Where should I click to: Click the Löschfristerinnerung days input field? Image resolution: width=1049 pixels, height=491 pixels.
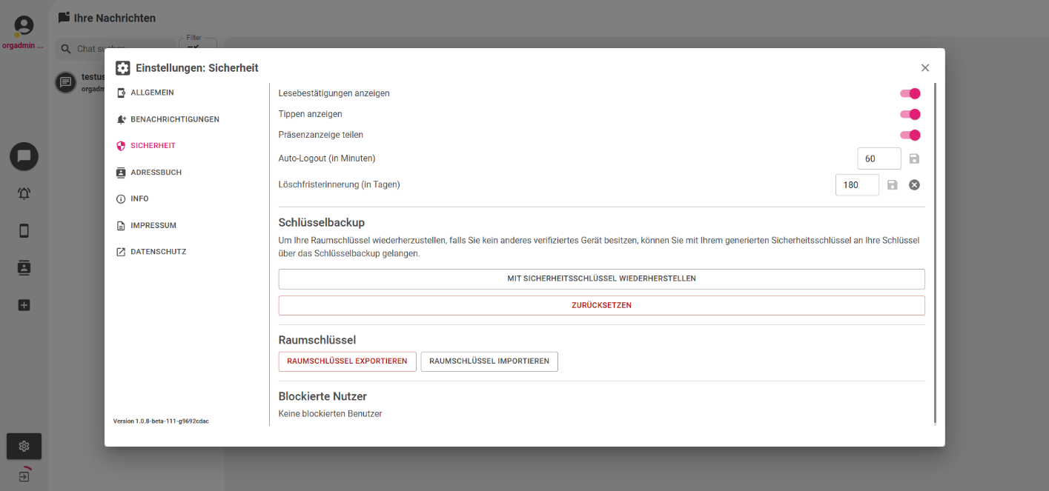tap(857, 184)
